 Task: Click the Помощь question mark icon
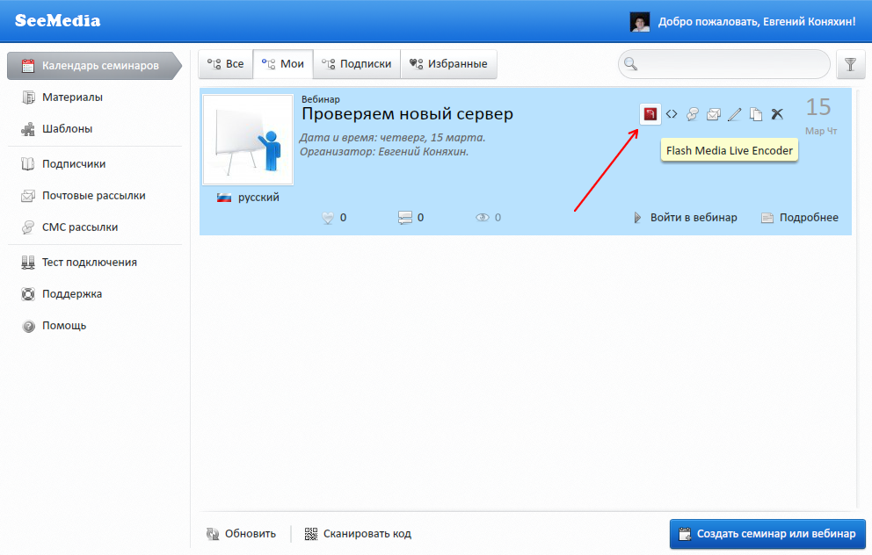click(x=28, y=326)
